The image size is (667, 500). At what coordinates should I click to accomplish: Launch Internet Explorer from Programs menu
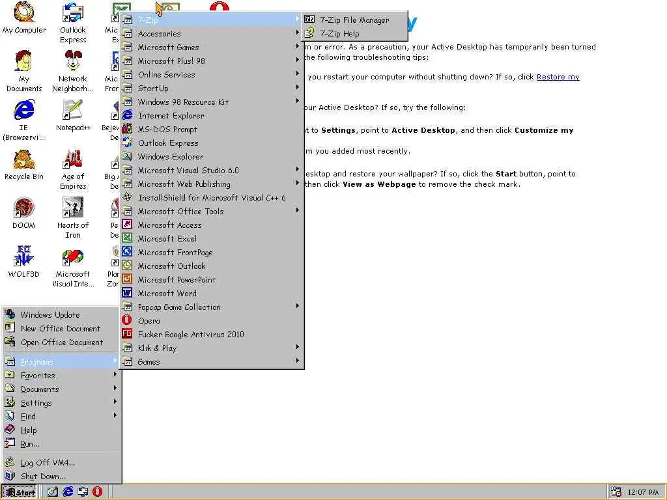coord(212,115)
